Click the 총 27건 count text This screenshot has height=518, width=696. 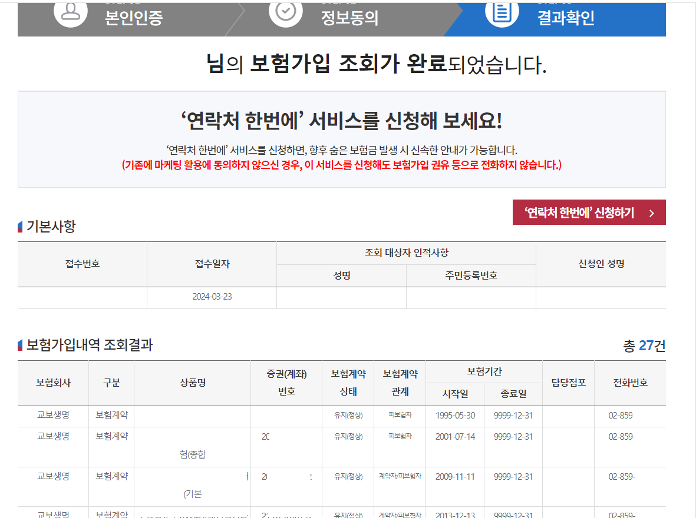point(644,346)
